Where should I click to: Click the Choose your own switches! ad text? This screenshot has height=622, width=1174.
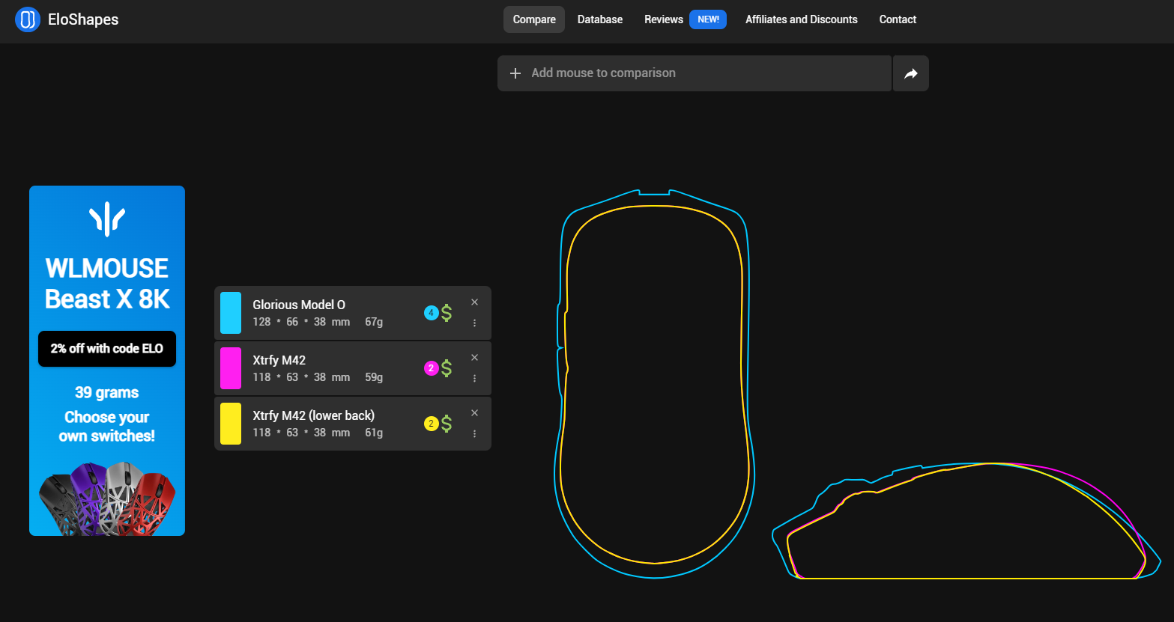pyautogui.click(x=107, y=427)
